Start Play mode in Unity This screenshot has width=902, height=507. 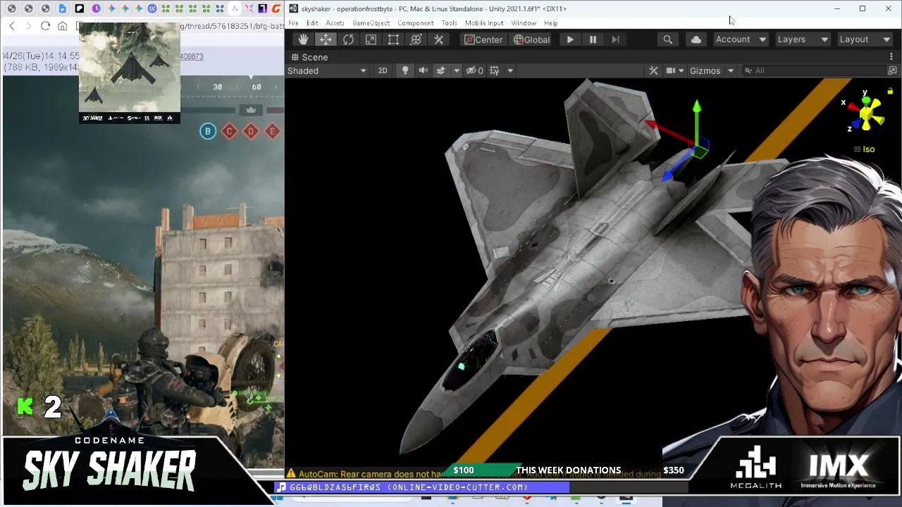[x=570, y=39]
